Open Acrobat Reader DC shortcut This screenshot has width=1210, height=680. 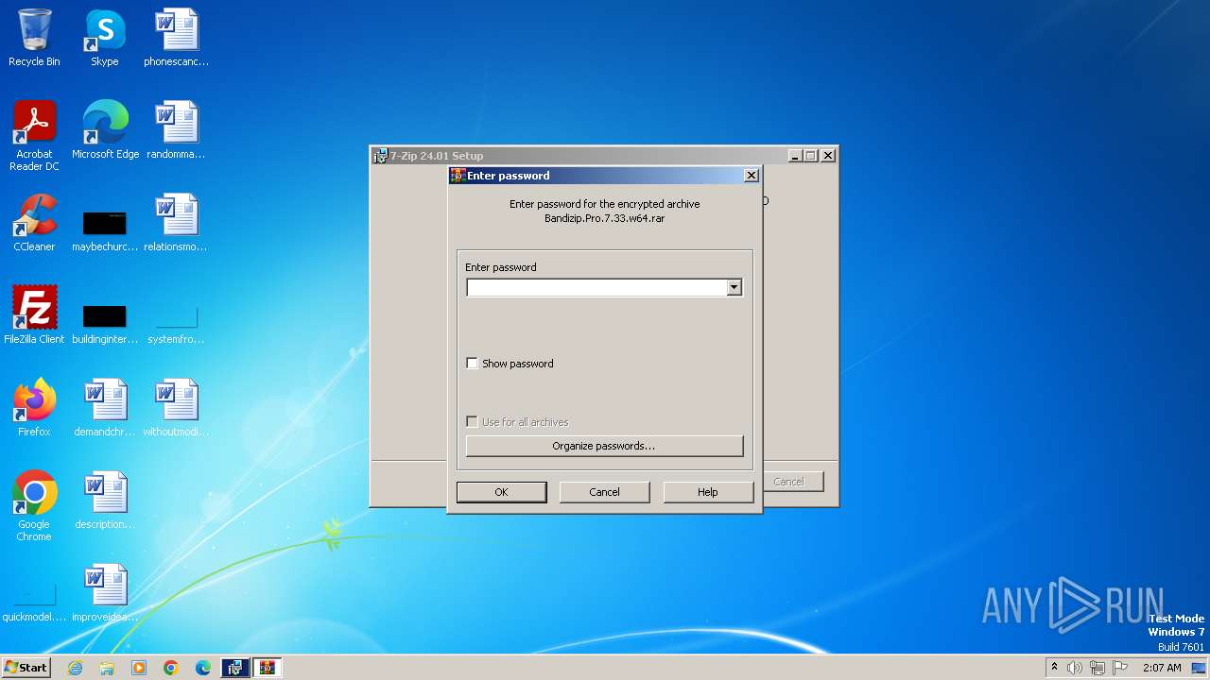coord(34,135)
